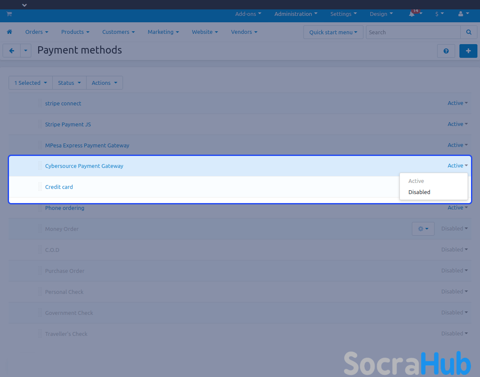The width and height of the screenshot is (480, 377).
Task: Toggle status dropdown for stripe connect
Action: (x=457, y=103)
